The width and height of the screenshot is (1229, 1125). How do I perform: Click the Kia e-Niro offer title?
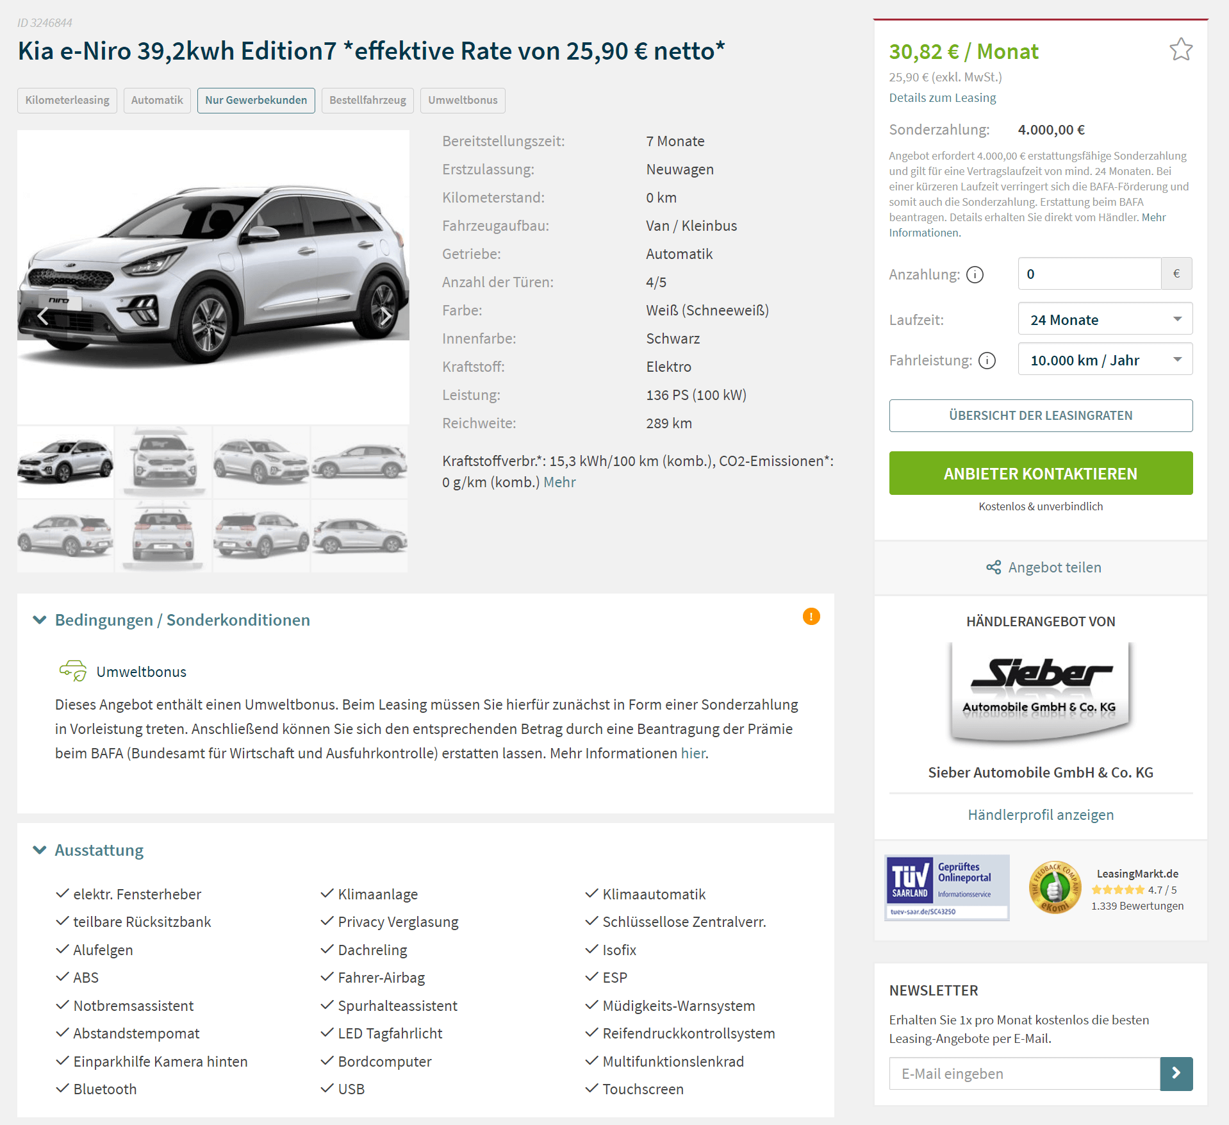point(372,51)
